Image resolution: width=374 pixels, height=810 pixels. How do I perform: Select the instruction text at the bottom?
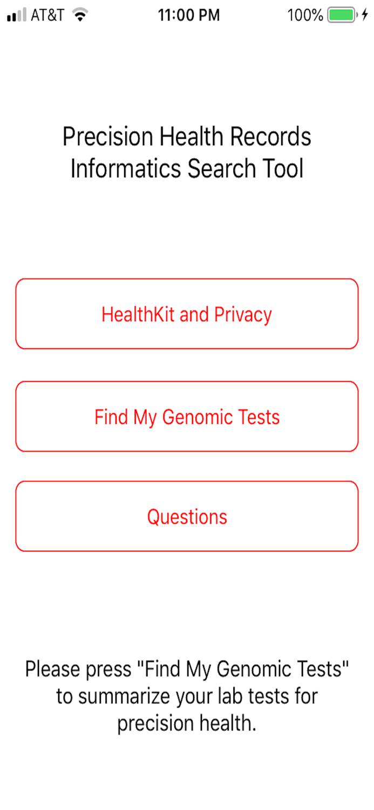(x=187, y=696)
